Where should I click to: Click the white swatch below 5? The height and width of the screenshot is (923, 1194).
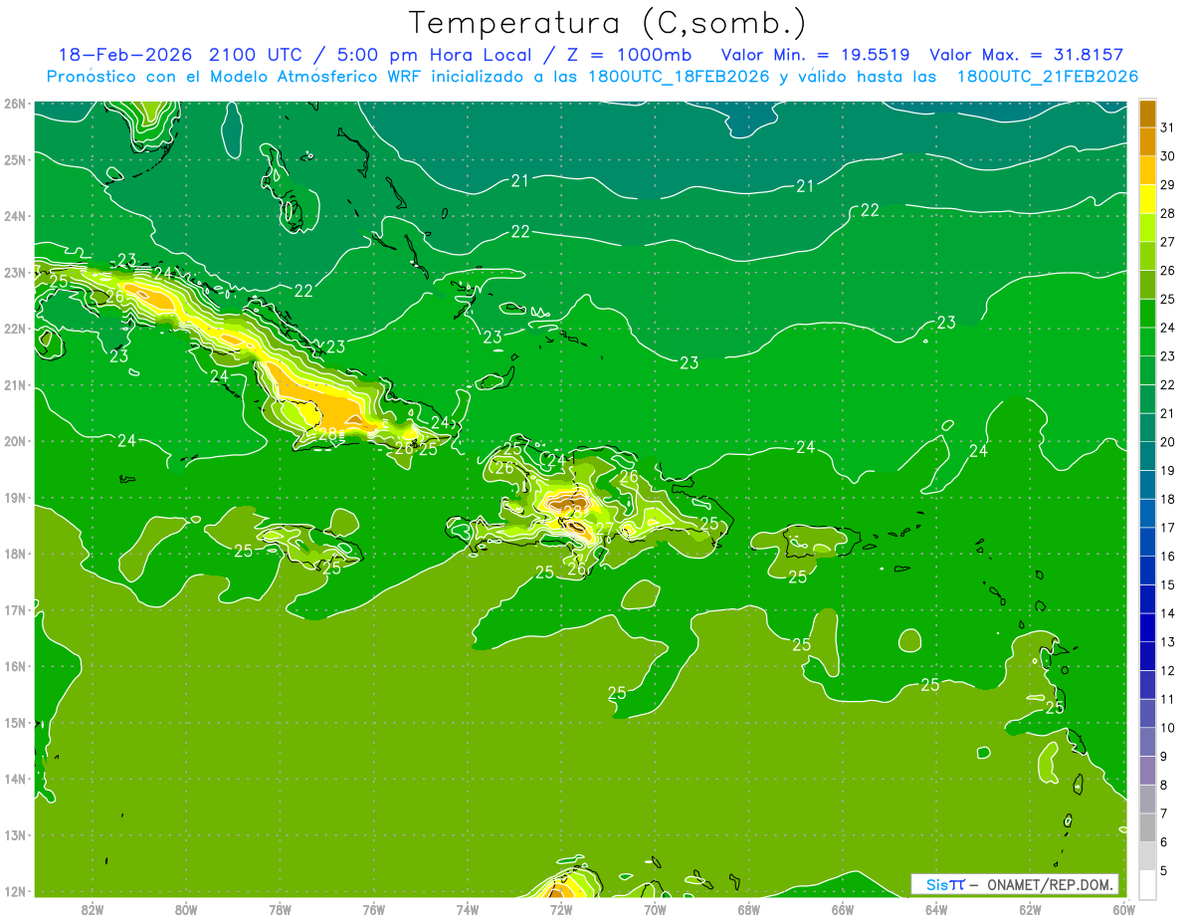pyautogui.click(x=1147, y=885)
